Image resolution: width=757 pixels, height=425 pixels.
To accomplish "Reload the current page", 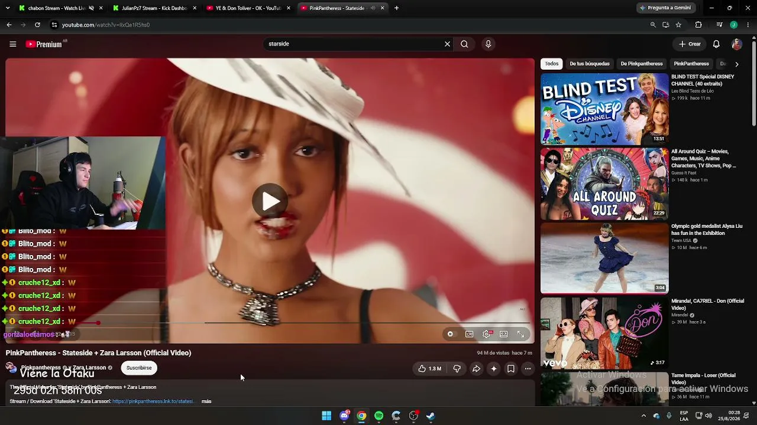I will pos(37,25).
